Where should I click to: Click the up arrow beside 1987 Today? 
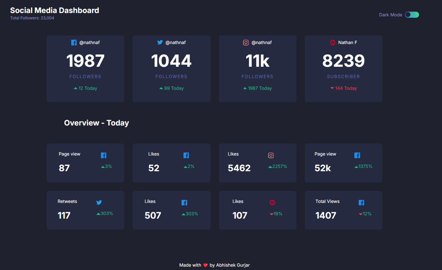(245, 88)
